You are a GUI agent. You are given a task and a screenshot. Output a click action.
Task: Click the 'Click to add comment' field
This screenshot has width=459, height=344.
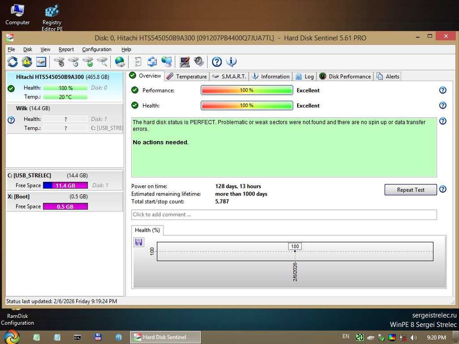click(284, 214)
